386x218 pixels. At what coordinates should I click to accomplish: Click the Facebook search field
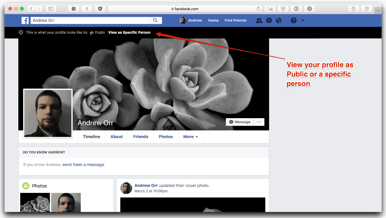click(x=90, y=21)
